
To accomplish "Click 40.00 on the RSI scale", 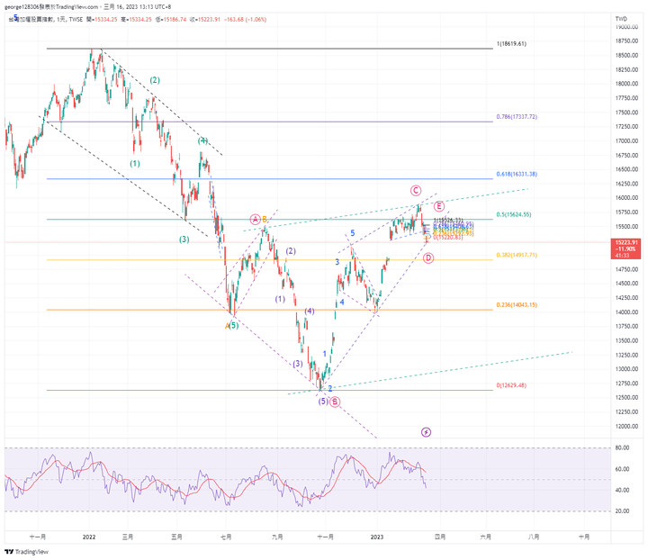I will [623, 490].
